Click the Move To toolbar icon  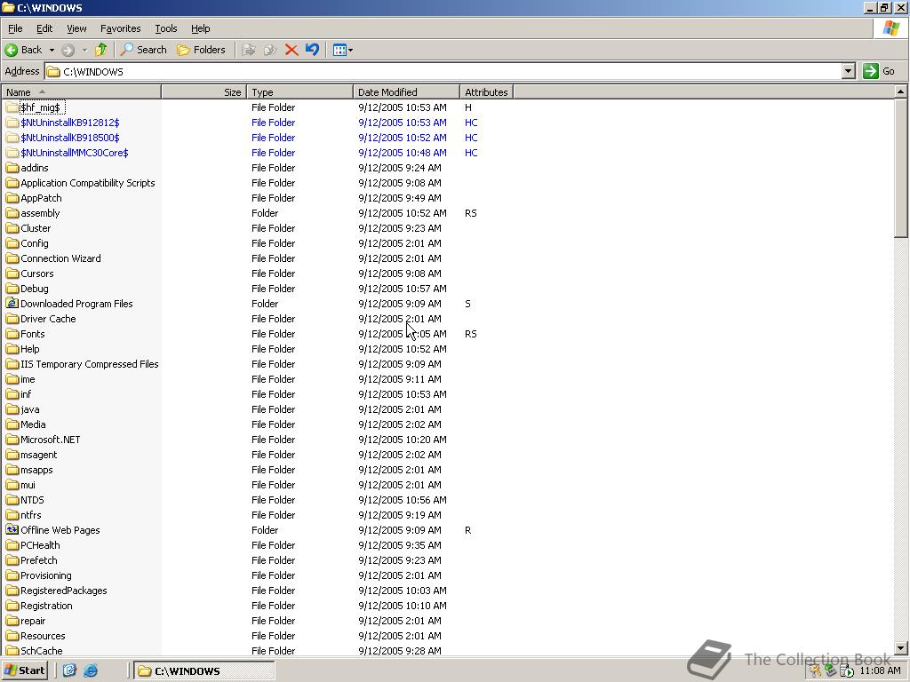point(249,50)
